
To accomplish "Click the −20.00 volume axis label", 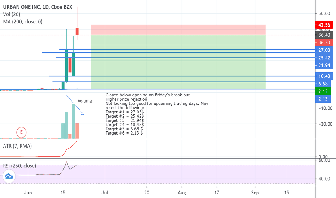I will (x=325, y=124).
